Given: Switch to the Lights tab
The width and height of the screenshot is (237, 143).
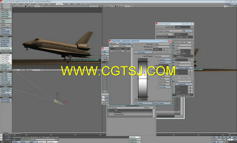Looking at the screenshot, I should pyautogui.click(x=46, y=4).
